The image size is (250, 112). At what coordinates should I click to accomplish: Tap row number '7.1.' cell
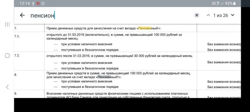(x=17, y=36)
